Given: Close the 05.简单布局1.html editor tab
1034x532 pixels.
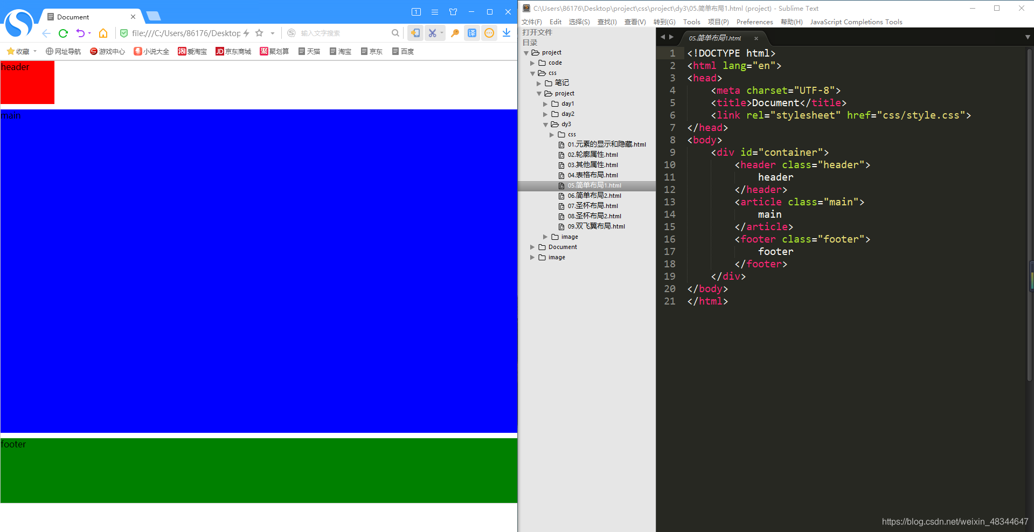Looking at the screenshot, I should 756,38.
